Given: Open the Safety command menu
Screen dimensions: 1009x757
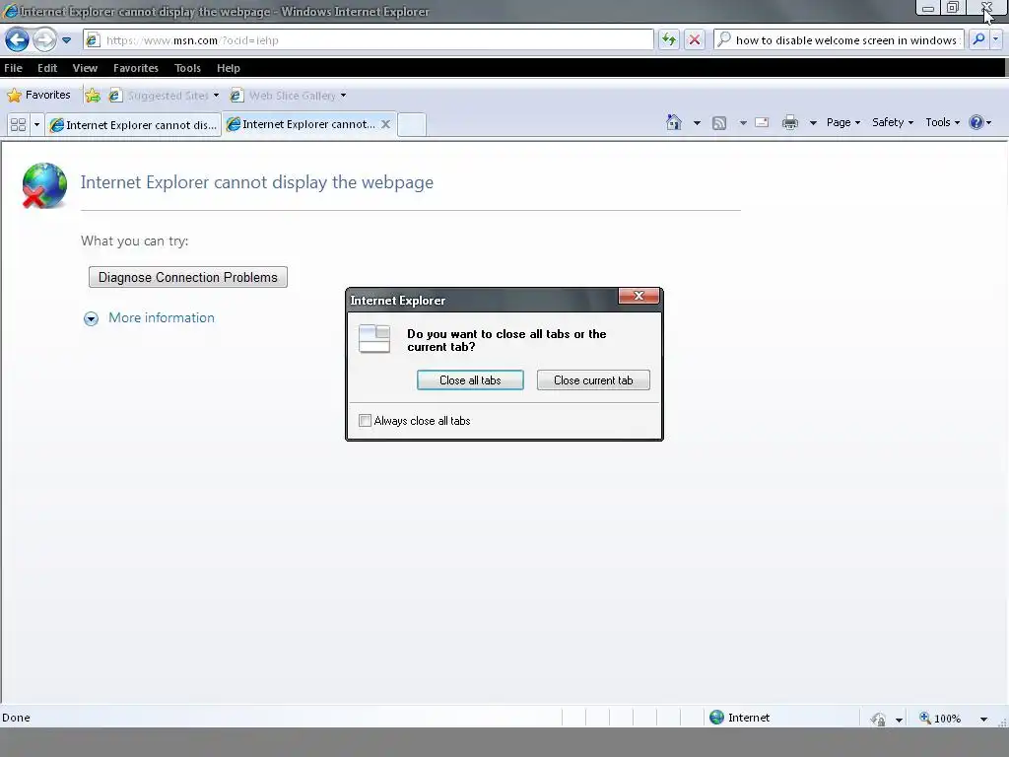Looking at the screenshot, I should click(x=893, y=122).
